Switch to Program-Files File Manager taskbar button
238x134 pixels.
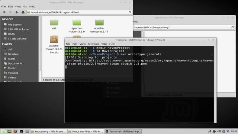(86, 131)
